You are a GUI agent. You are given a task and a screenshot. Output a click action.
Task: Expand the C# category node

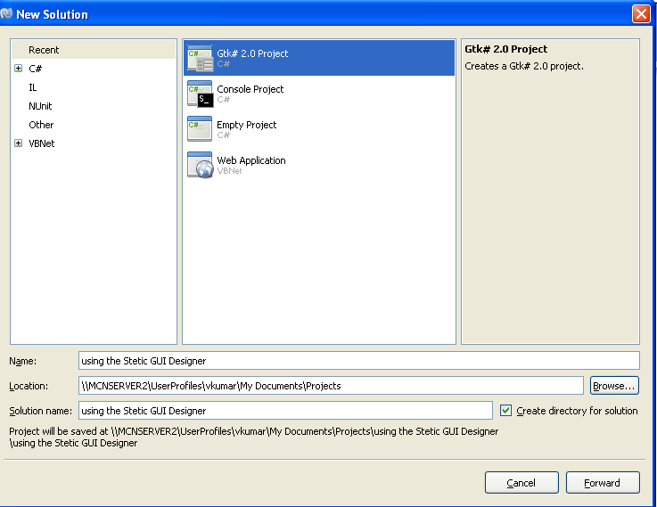[x=18, y=69]
